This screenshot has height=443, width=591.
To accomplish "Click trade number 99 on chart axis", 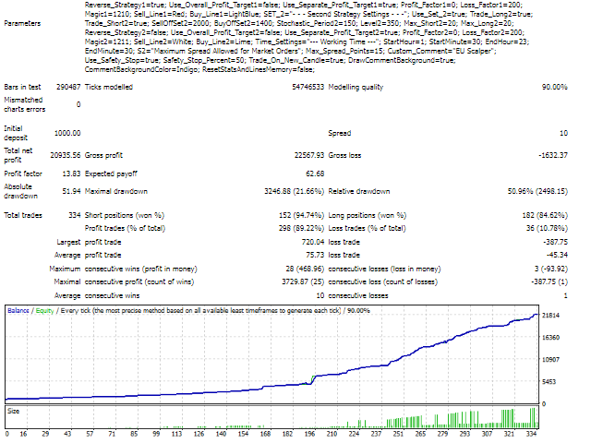I will click(156, 434).
